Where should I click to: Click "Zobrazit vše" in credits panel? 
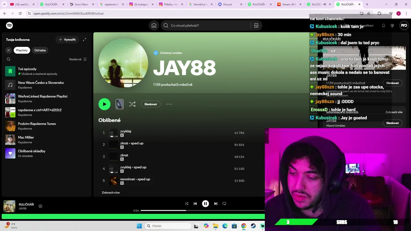[x=394, y=112]
